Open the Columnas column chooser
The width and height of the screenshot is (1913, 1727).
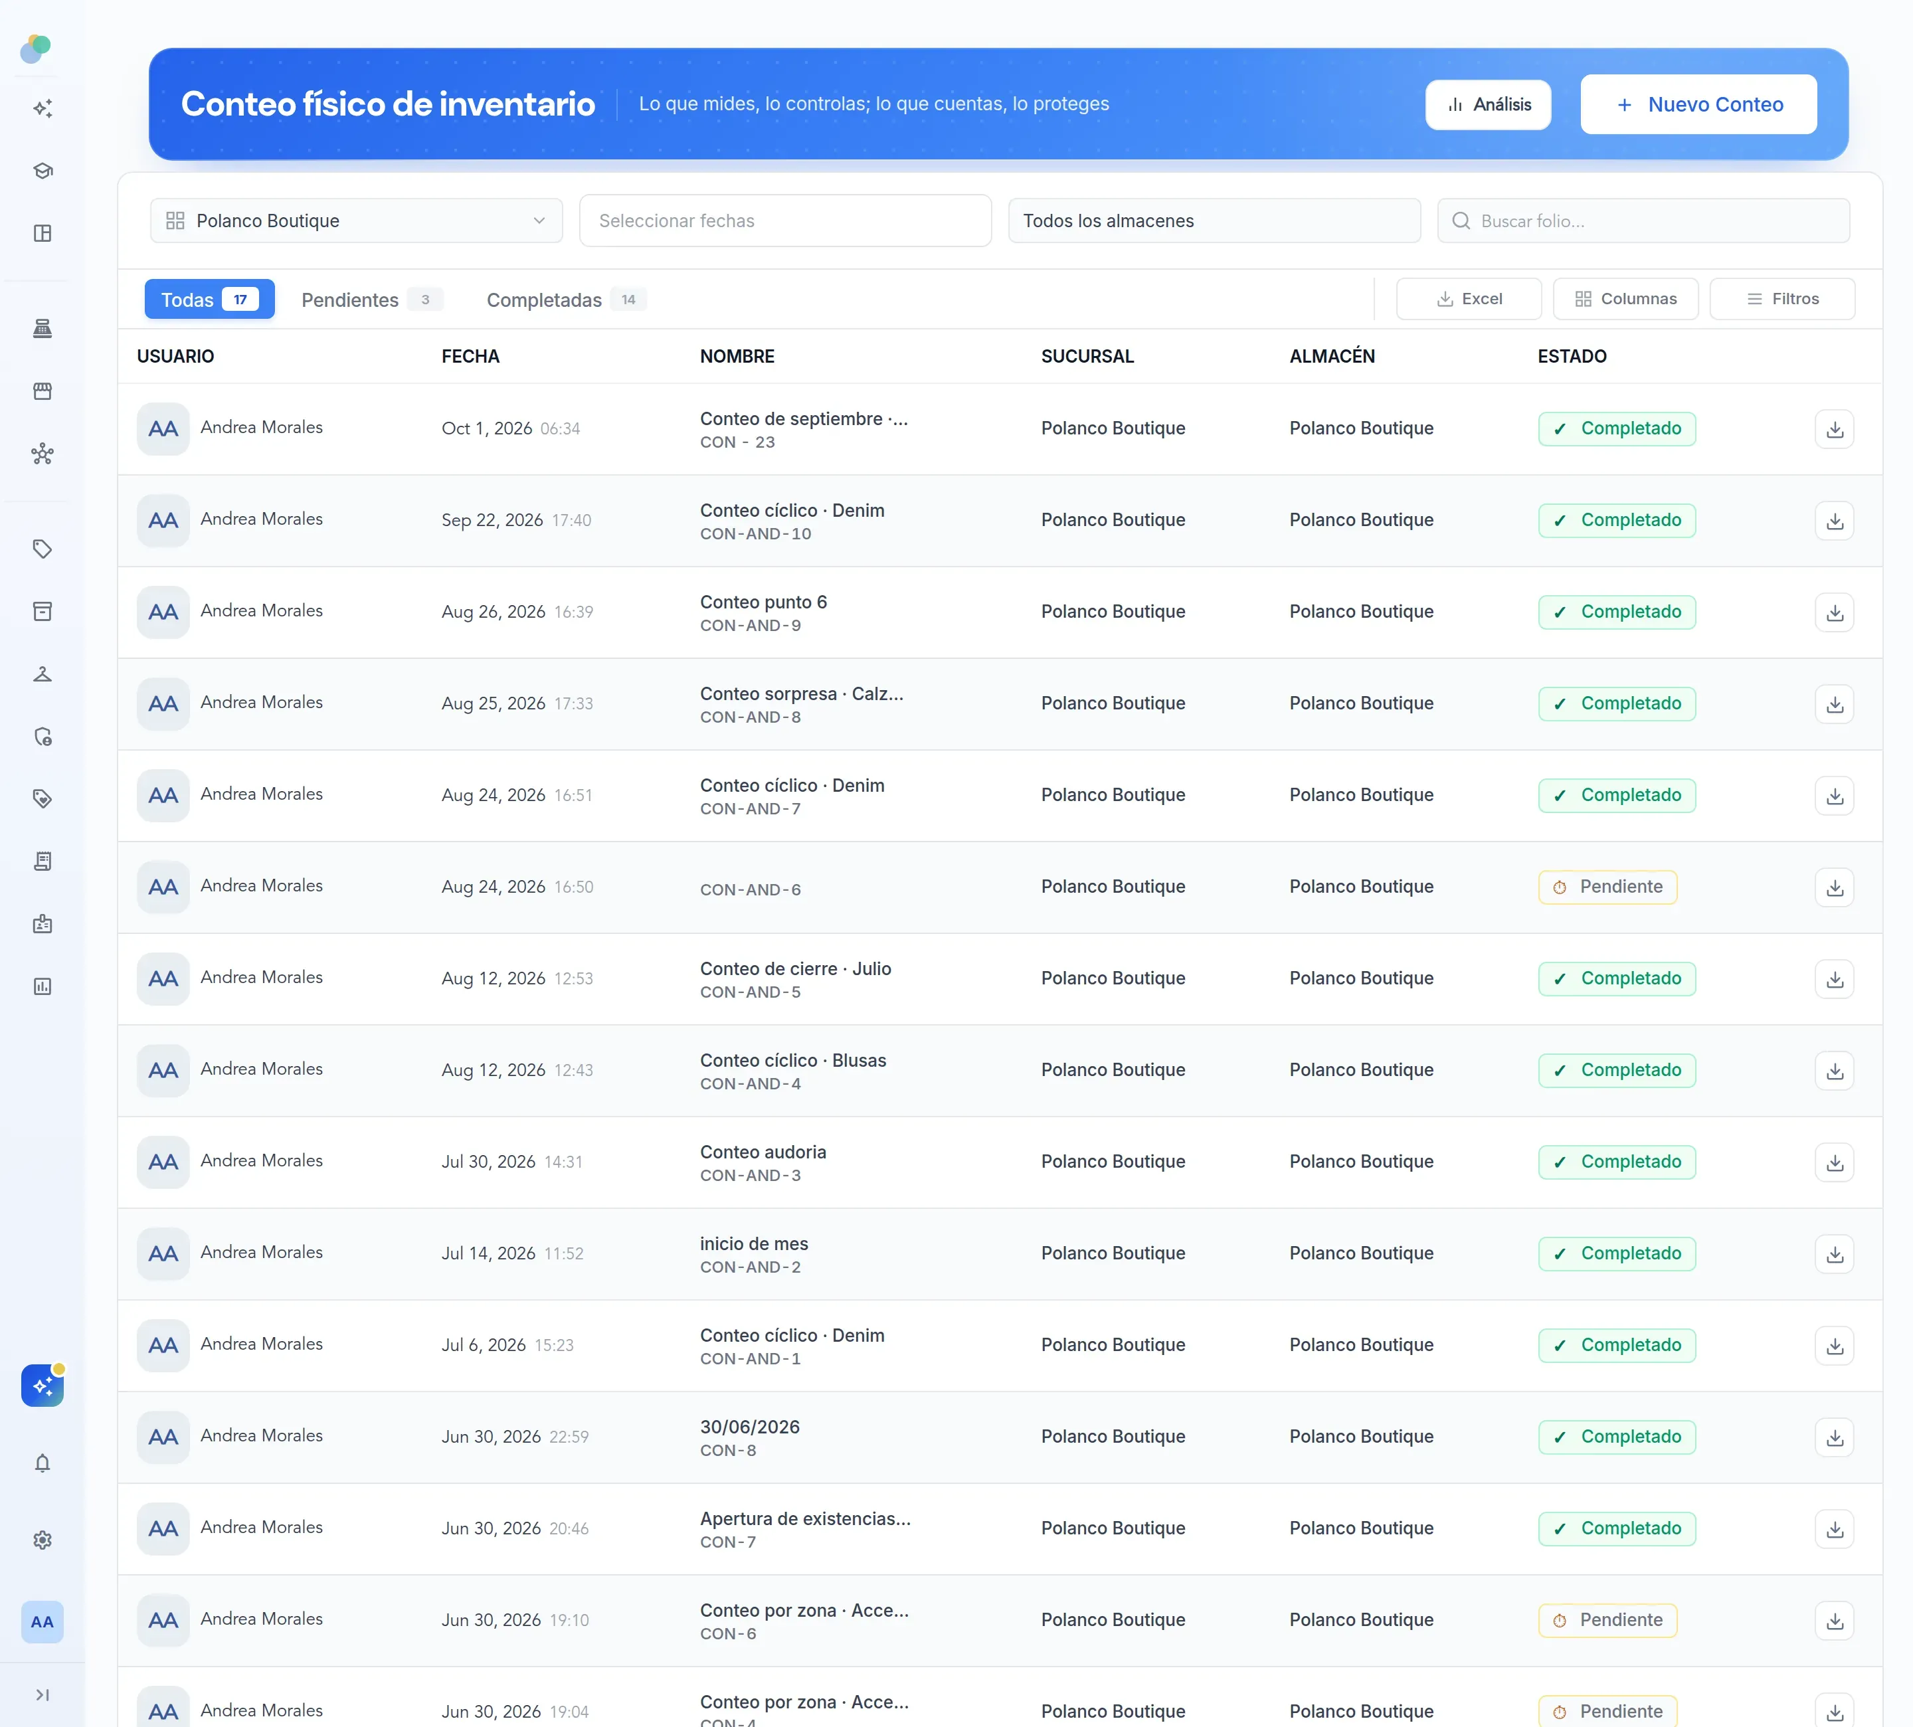pyautogui.click(x=1625, y=299)
